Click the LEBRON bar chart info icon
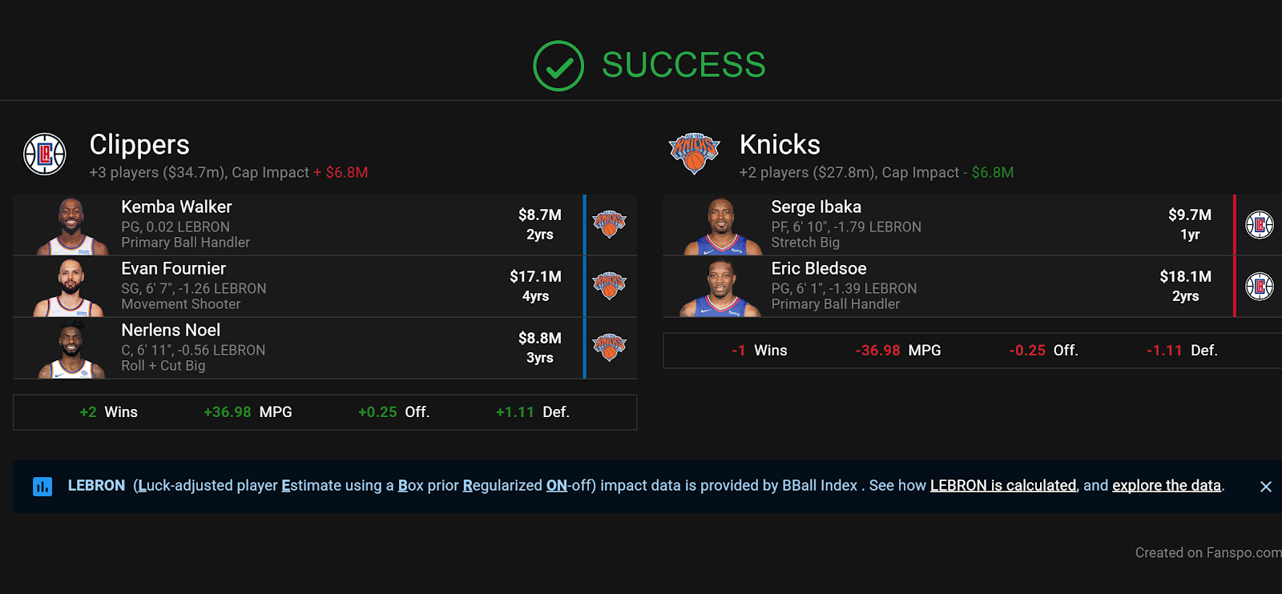 42,486
